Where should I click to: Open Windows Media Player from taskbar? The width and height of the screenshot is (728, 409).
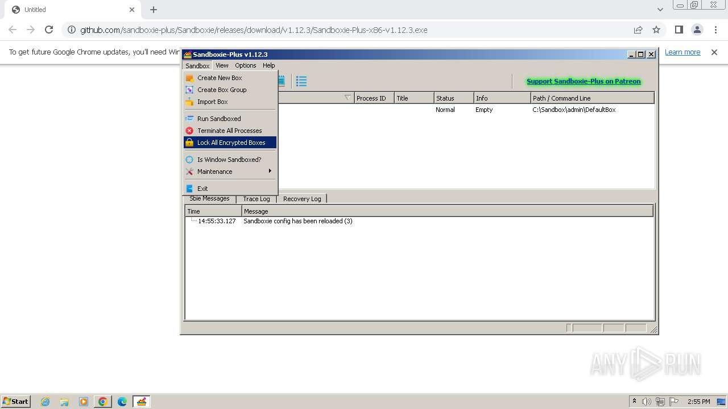coord(84,402)
